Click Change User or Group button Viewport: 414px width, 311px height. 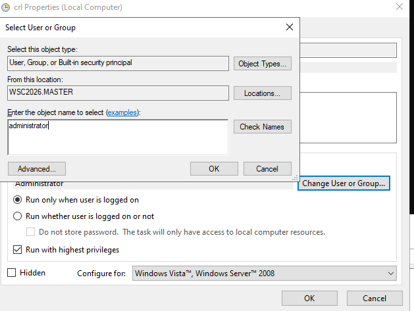tap(344, 183)
